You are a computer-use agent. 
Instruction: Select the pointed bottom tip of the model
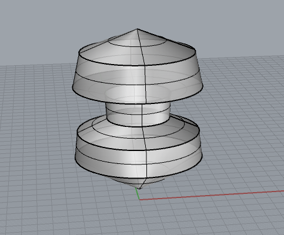click(x=139, y=189)
